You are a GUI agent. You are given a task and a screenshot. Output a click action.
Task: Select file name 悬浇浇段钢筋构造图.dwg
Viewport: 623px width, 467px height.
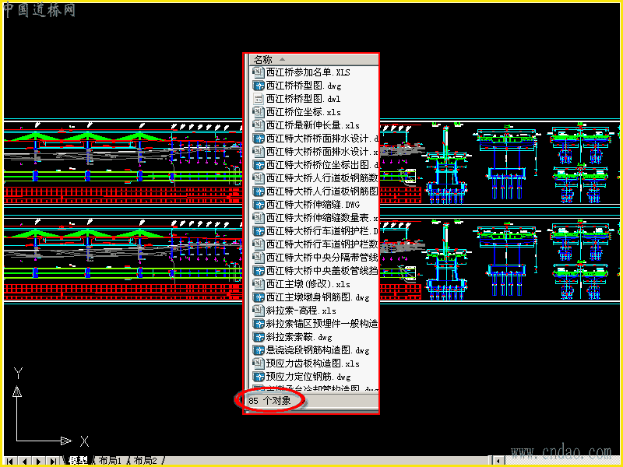[x=318, y=350]
